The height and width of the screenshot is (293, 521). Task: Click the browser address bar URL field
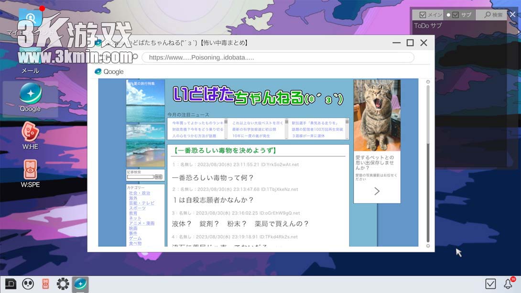tap(278, 57)
